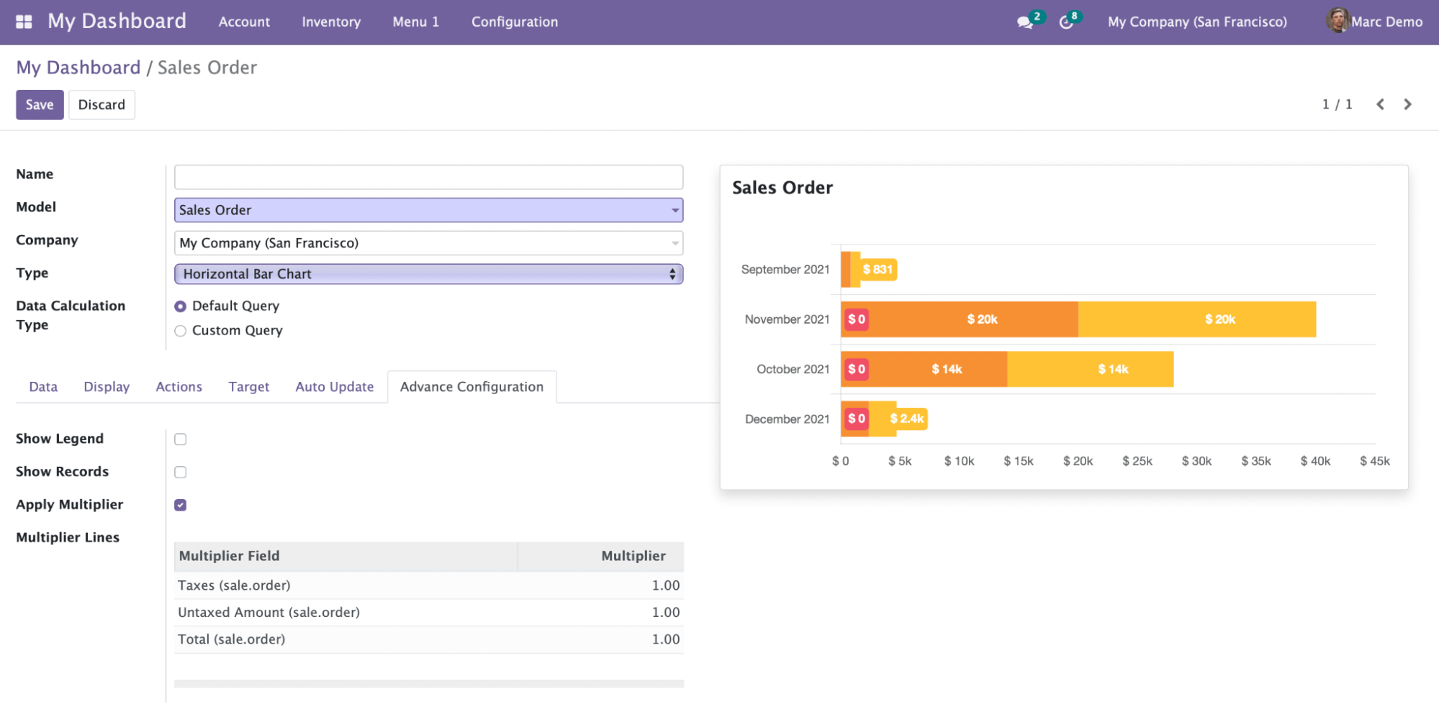The height and width of the screenshot is (722, 1439).
Task: Uncheck the Apply Multiplier checkbox
Action: 181,505
